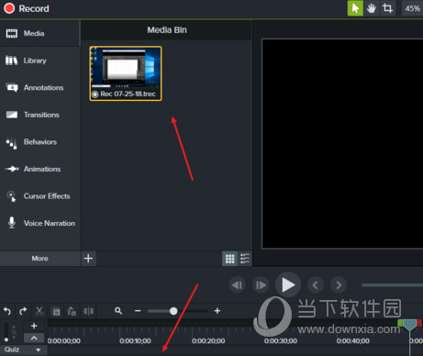Viewport: 423px width, 356px height.
Task: Open the Animations tab
Action: [x=39, y=169]
